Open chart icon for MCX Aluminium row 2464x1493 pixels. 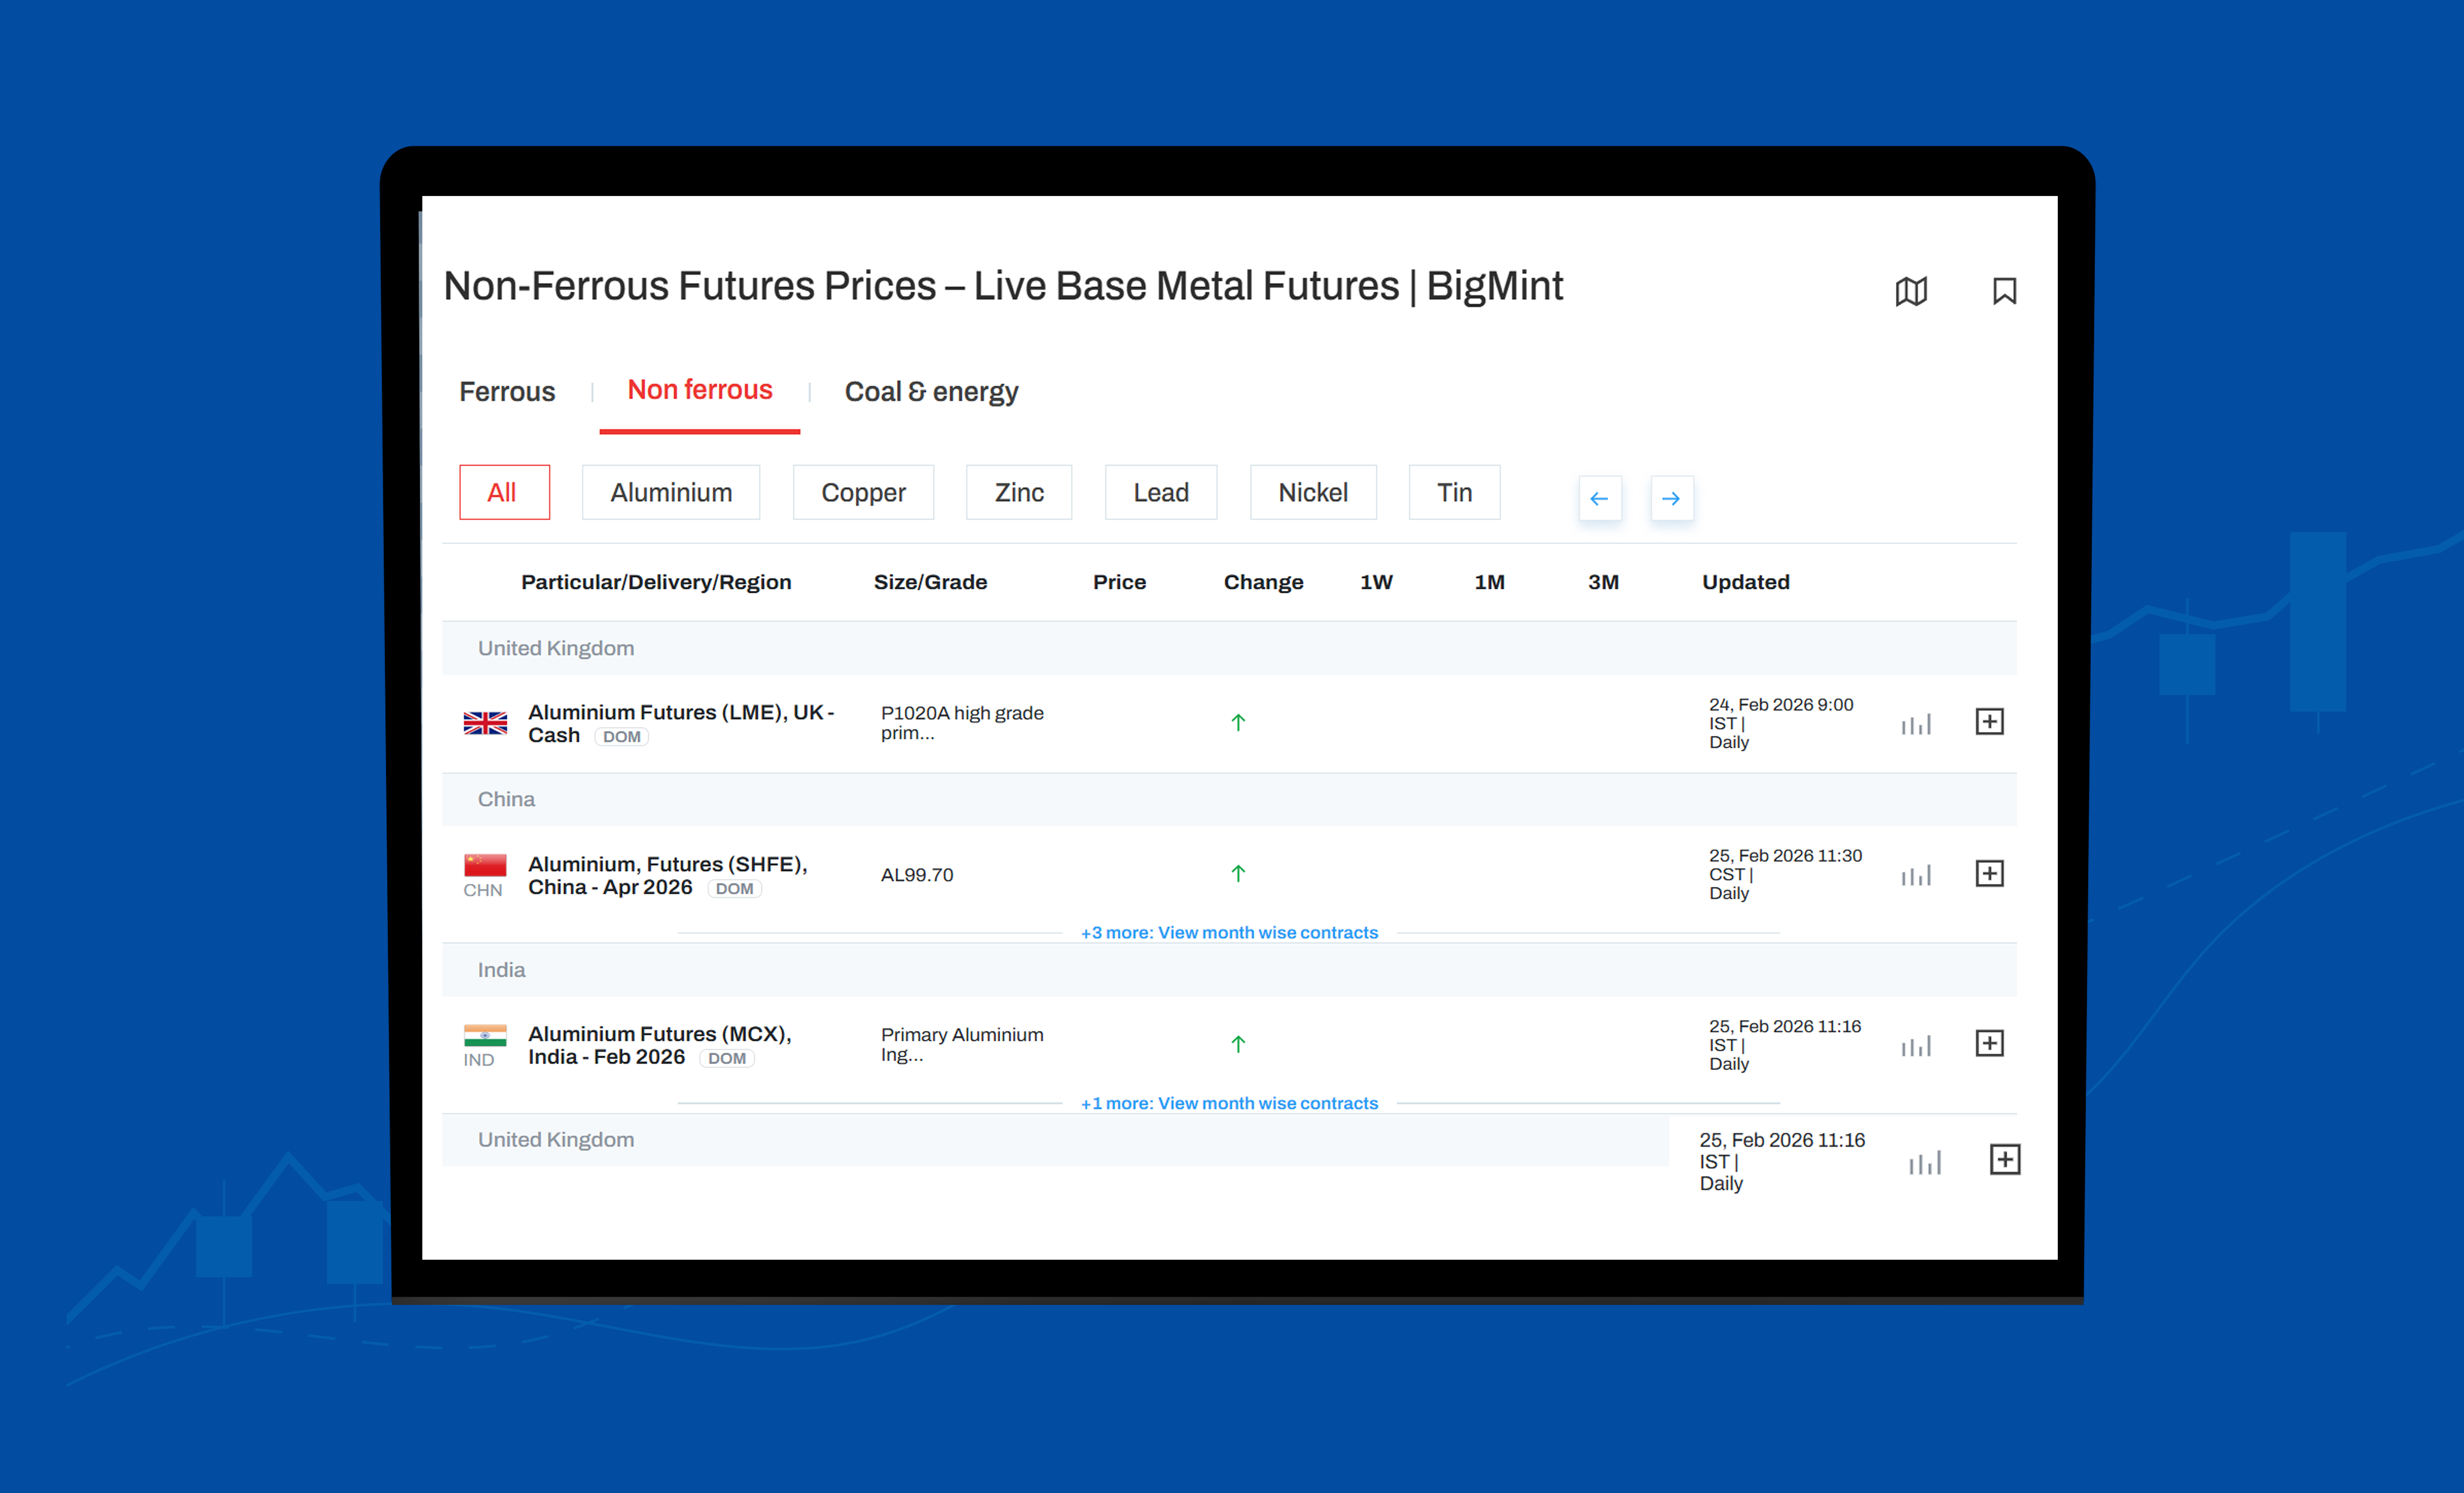click(1916, 1046)
